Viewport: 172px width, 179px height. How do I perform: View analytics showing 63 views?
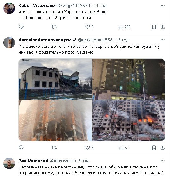[x=123, y=148]
